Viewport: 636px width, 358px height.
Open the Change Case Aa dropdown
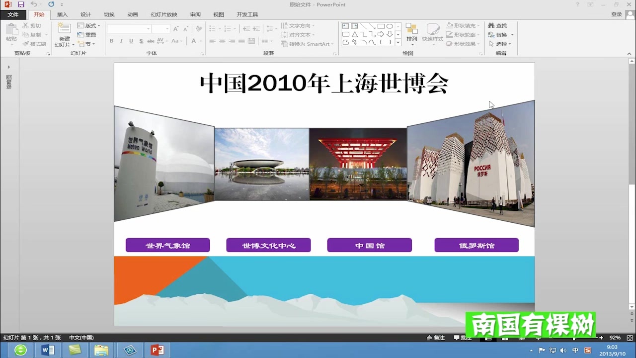click(x=177, y=41)
